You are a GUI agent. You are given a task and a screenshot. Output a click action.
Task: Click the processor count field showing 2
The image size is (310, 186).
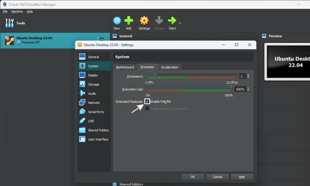tap(242, 76)
